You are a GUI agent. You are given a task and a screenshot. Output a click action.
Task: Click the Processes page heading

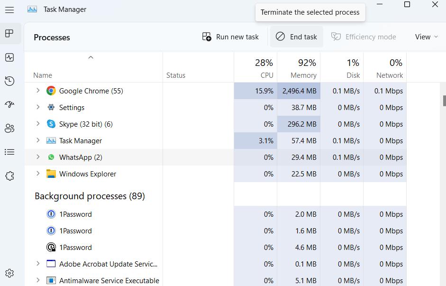(x=52, y=37)
